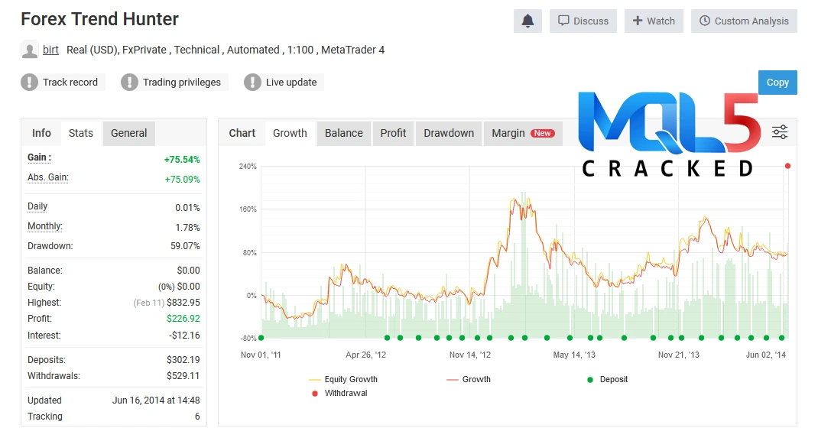
Task: Click the Trading privileges warning icon
Action: pos(129,82)
